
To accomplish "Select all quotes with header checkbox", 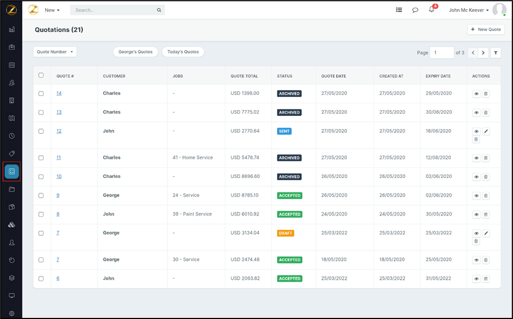I will coord(41,76).
